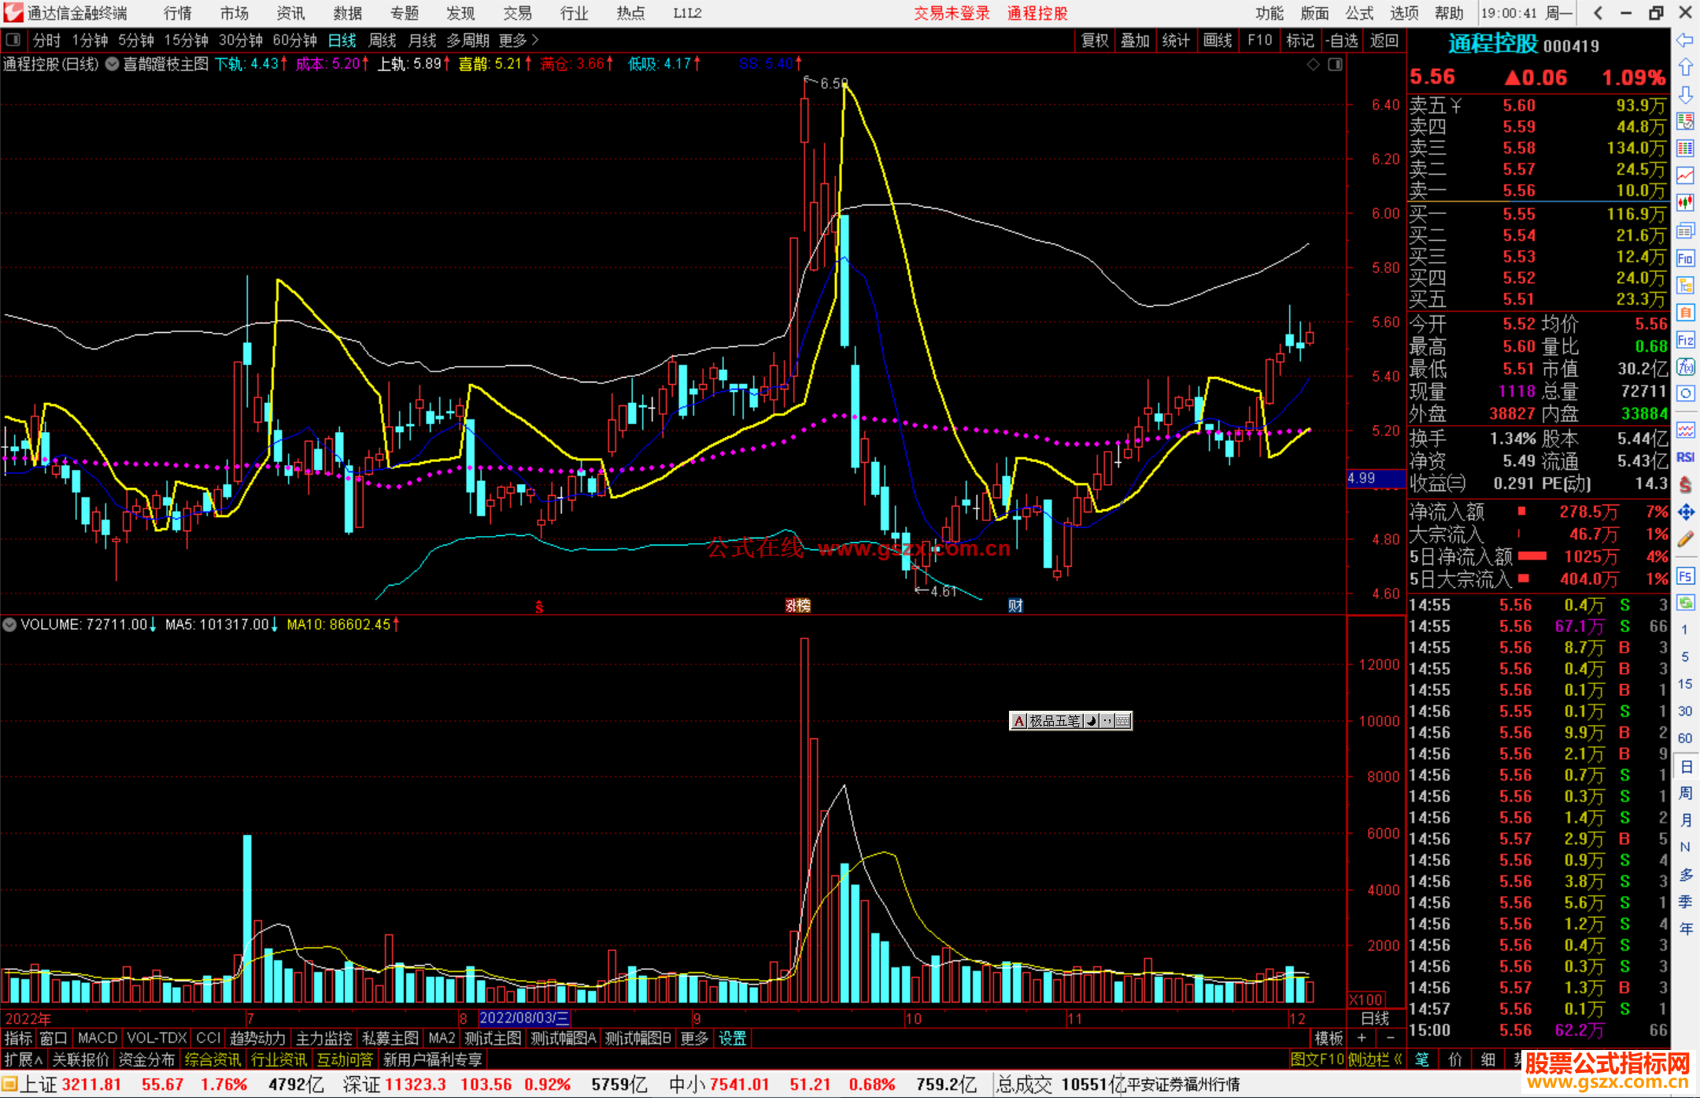Viewport: 1700px width, 1098px height.
Task: Toggle the 喜鹊蹬枝主图 indicator circle button
Action: click(112, 65)
